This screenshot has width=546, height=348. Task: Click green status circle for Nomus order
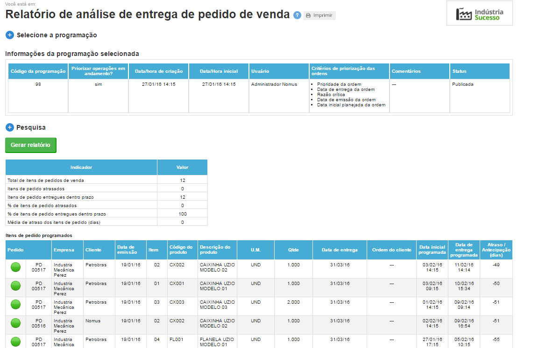[x=16, y=323]
